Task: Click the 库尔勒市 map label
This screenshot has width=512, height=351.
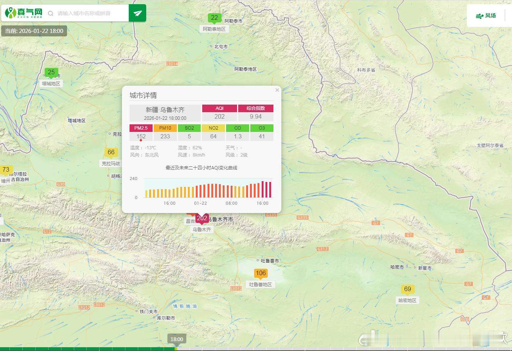Action: click(x=166, y=318)
